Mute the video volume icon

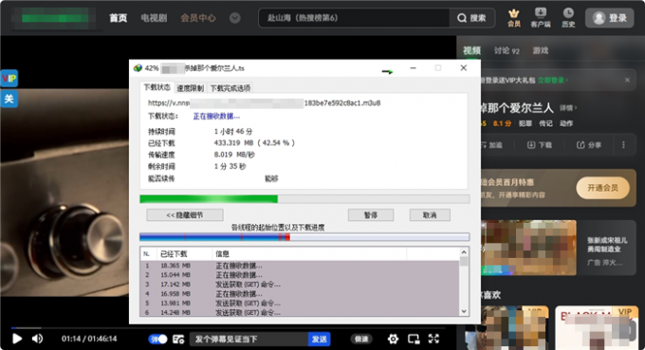(x=37, y=339)
